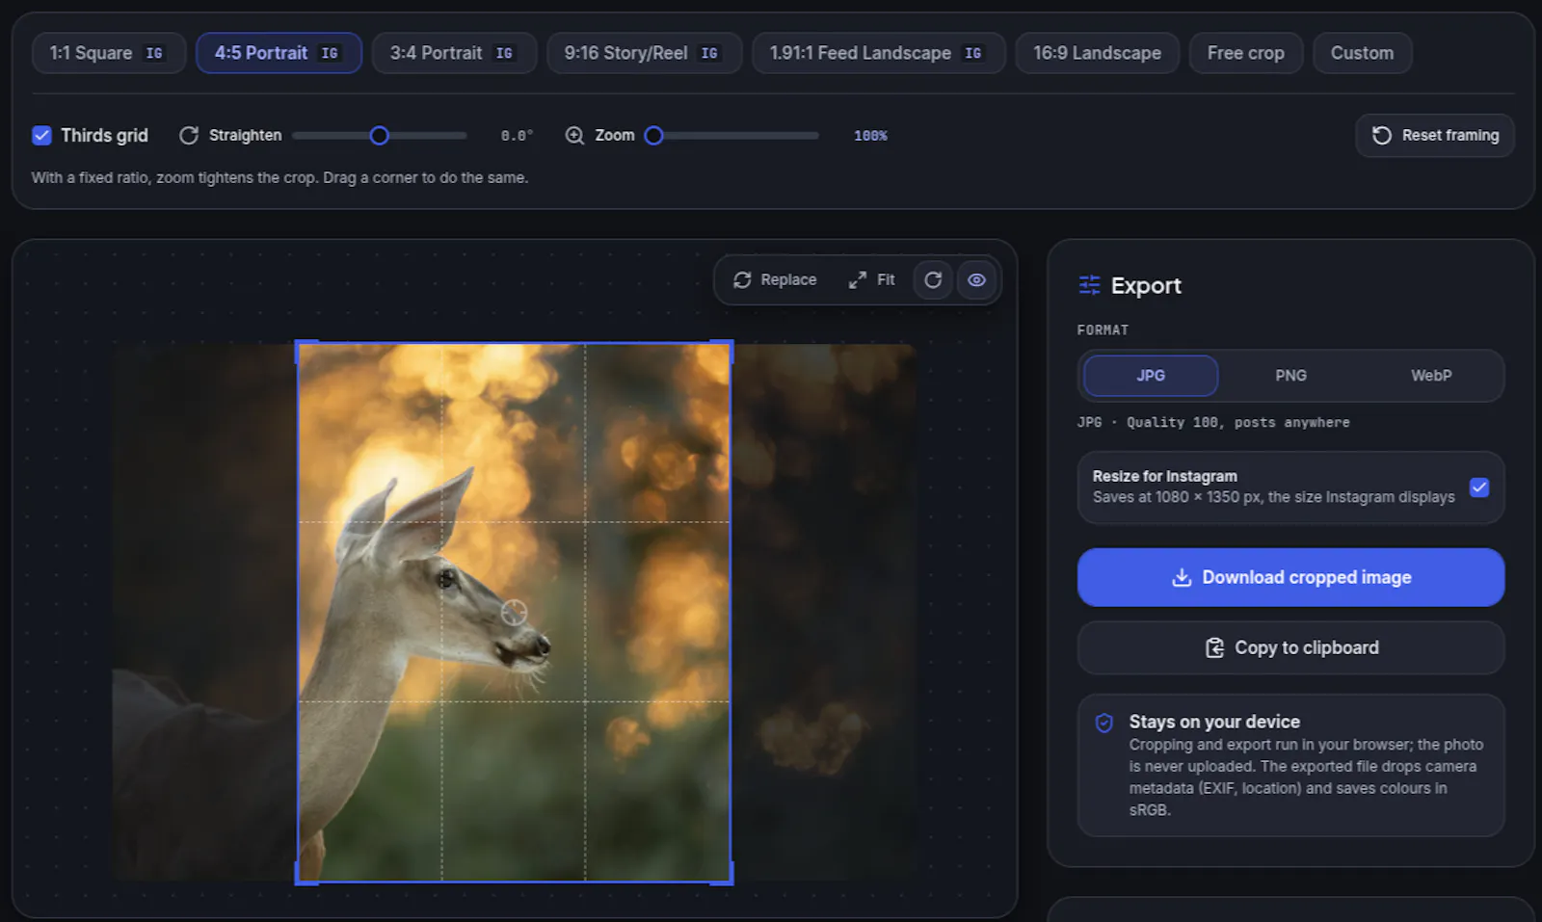Viewport: 1542px width, 922px height.
Task: Click the focal point target on the deer
Action: click(515, 612)
